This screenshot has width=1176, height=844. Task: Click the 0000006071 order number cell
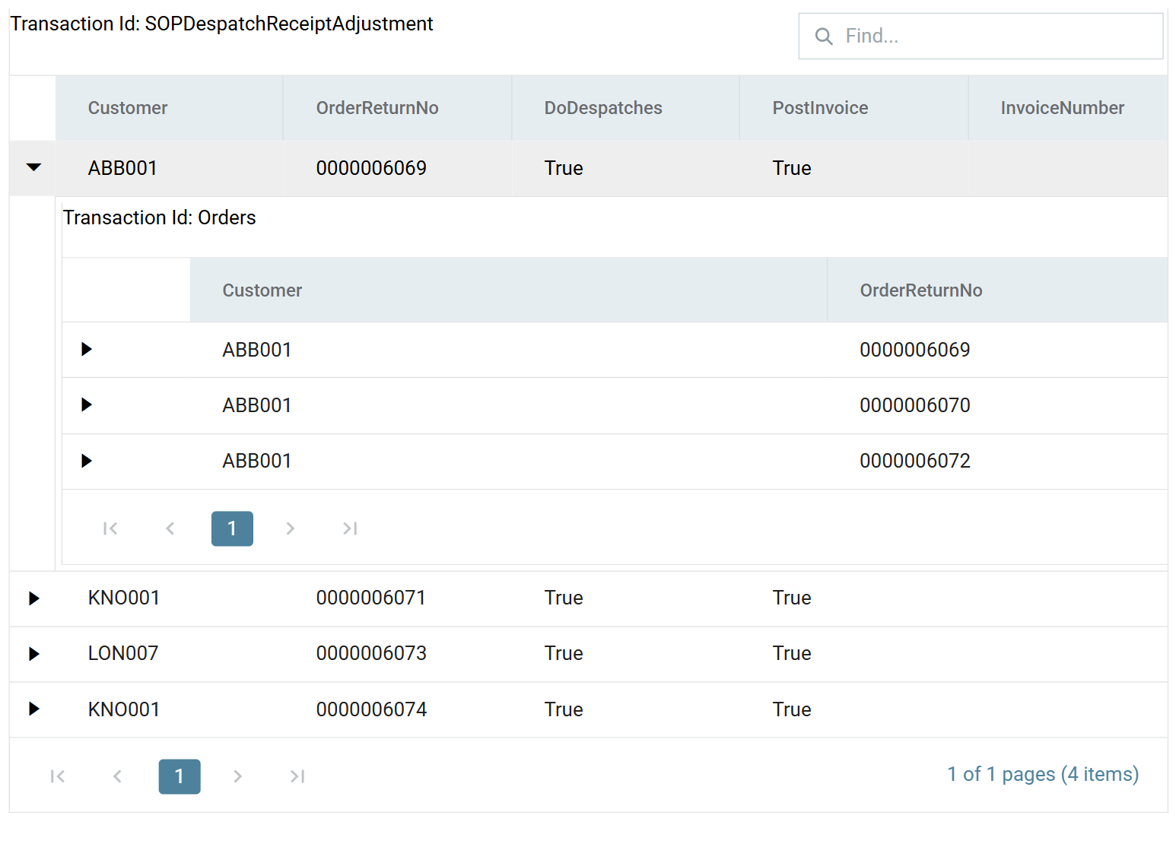coord(397,598)
